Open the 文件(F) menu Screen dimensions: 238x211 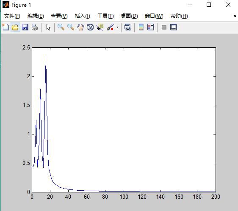12,16
